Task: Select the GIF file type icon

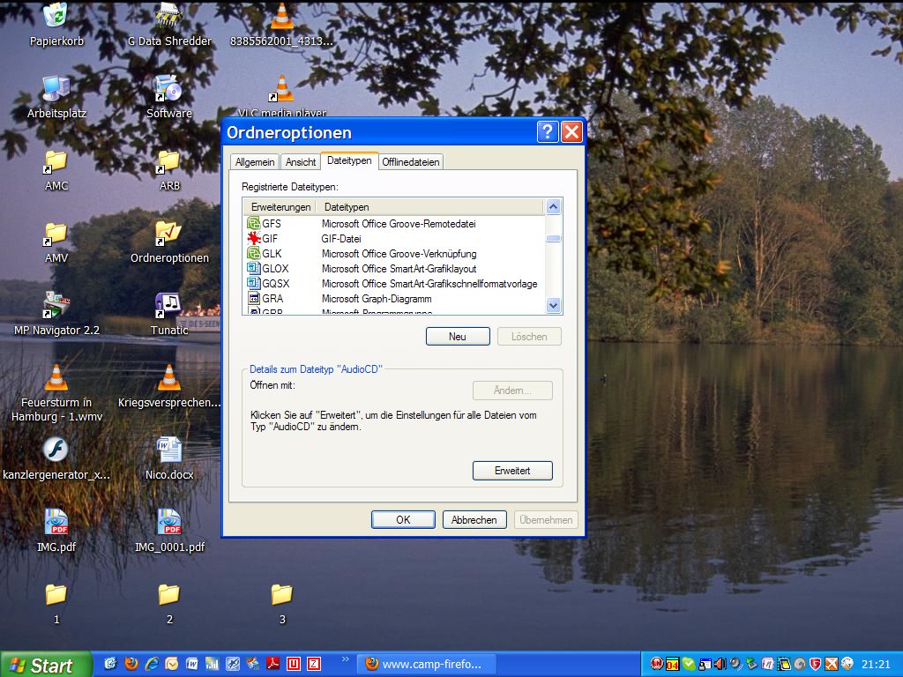Action: pyautogui.click(x=254, y=239)
